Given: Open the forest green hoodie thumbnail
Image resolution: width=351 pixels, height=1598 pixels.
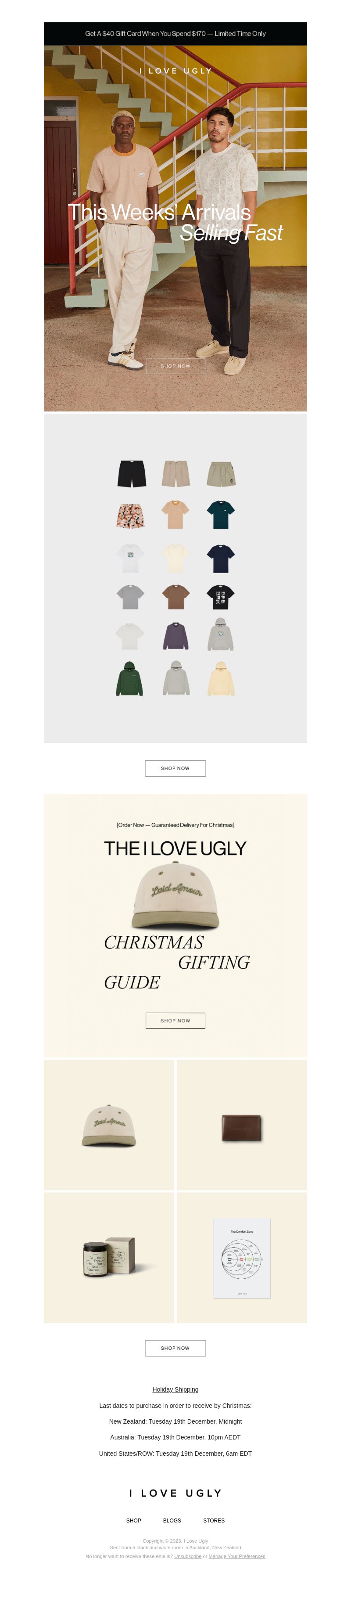Looking at the screenshot, I should pyautogui.click(x=129, y=678).
